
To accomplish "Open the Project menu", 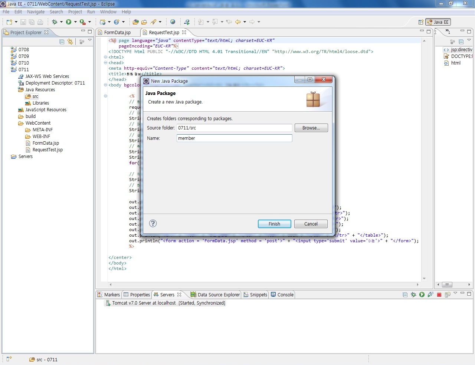I will point(75,12).
